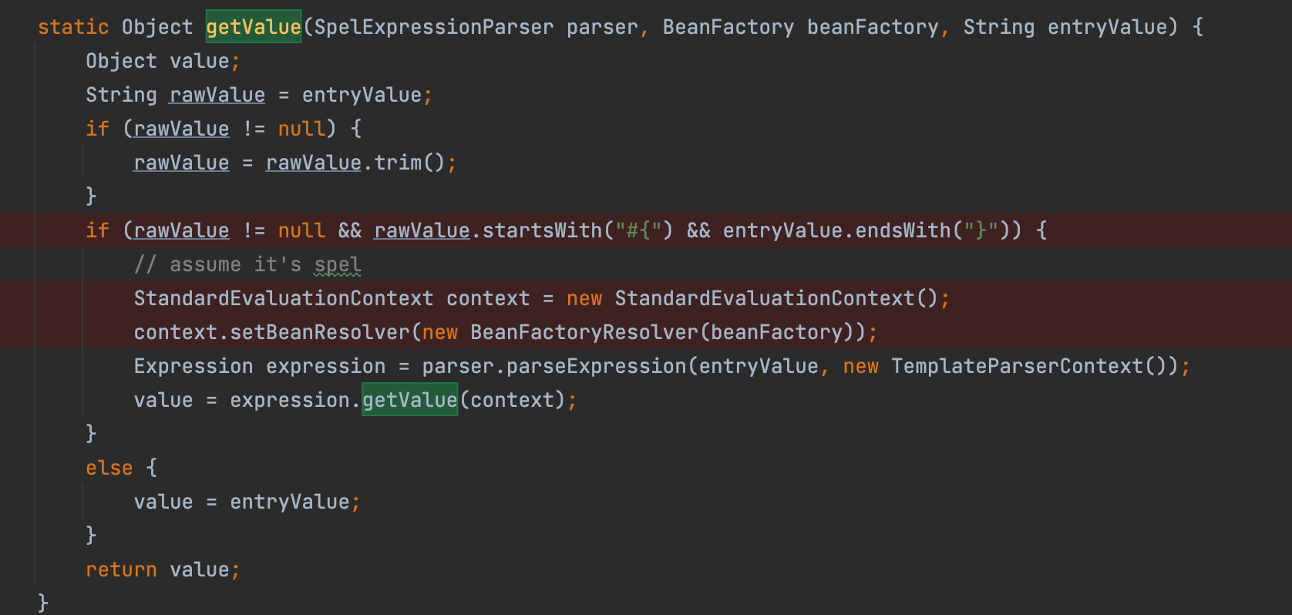Click the 'static' keyword
1292x615 pixels.
(73, 27)
